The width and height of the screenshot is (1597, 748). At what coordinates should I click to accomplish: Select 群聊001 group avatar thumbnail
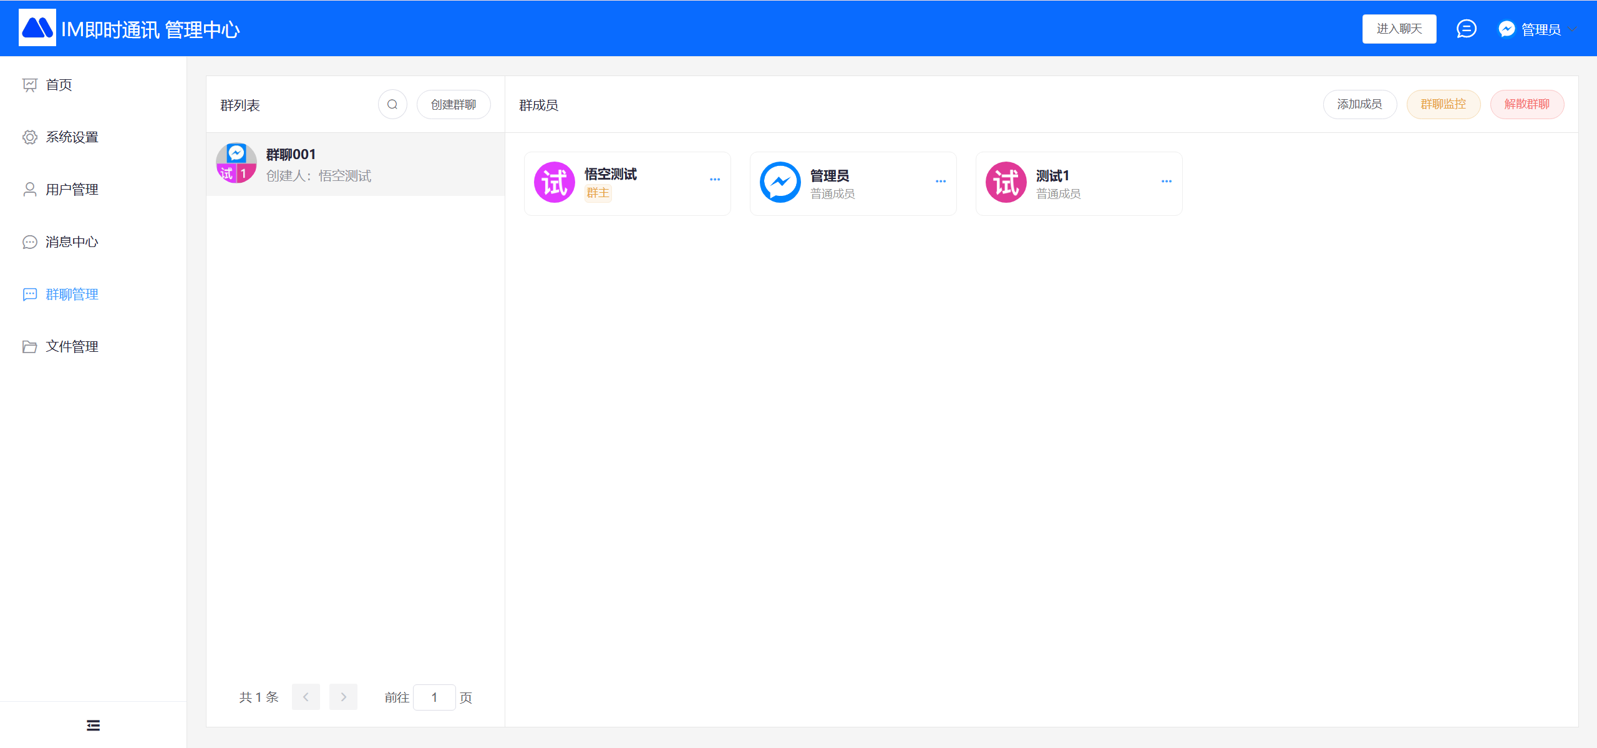(x=236, y=163)
